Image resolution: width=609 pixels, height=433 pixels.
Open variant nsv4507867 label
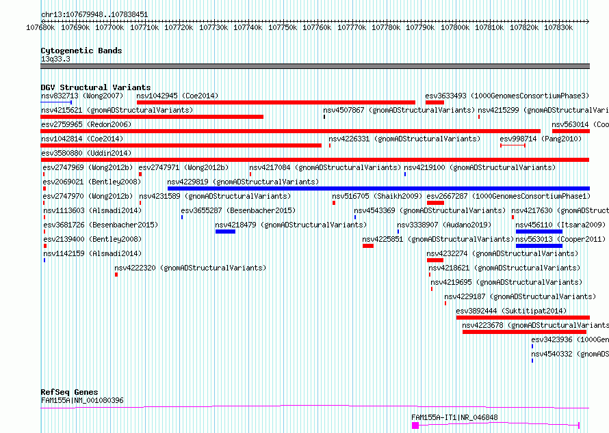tap(399, 110)
